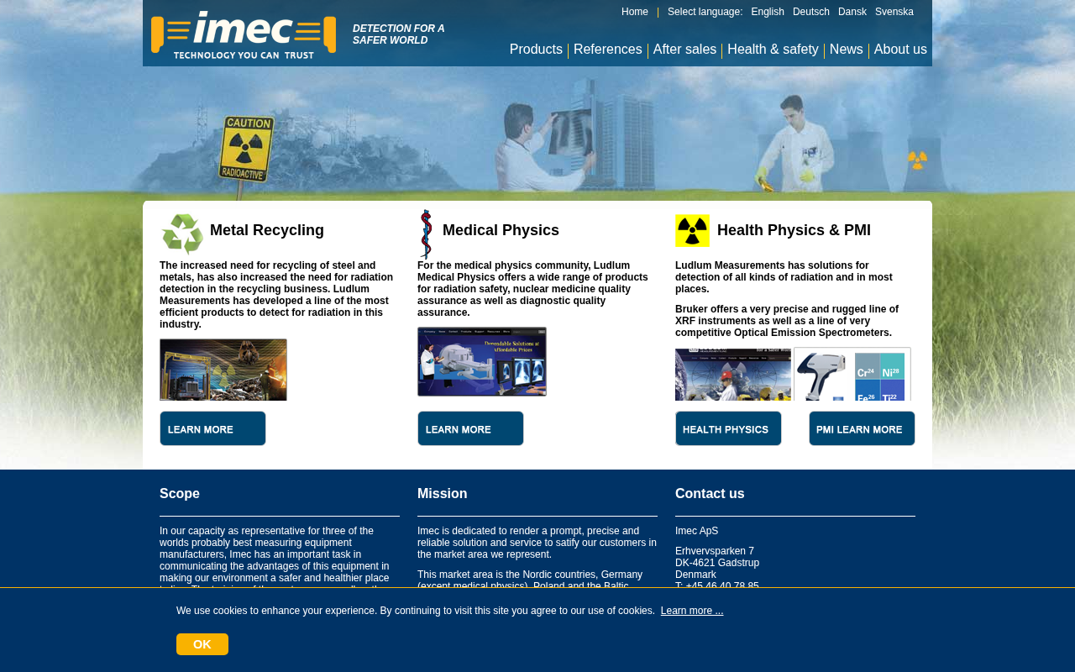Accept cookies with the OK button
The image size is (1075, 672).
click(202, 644)
